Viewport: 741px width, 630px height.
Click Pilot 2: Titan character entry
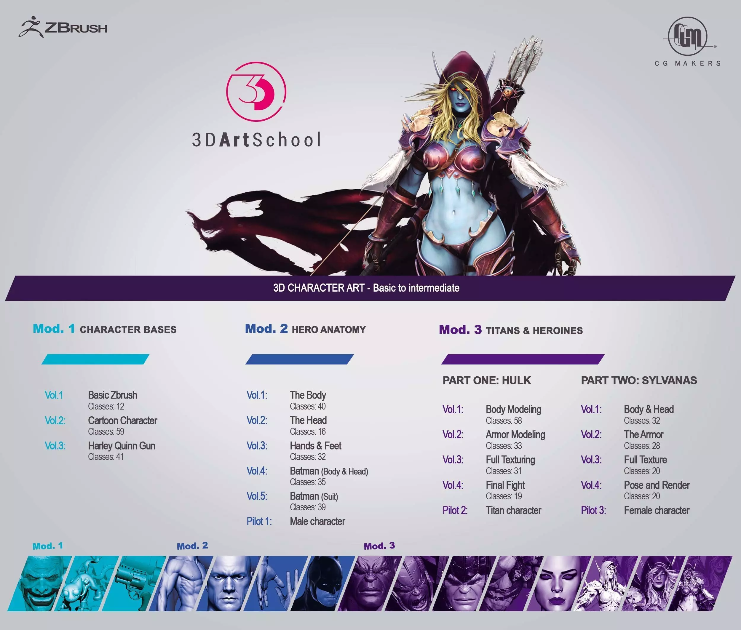pos(492,510)
